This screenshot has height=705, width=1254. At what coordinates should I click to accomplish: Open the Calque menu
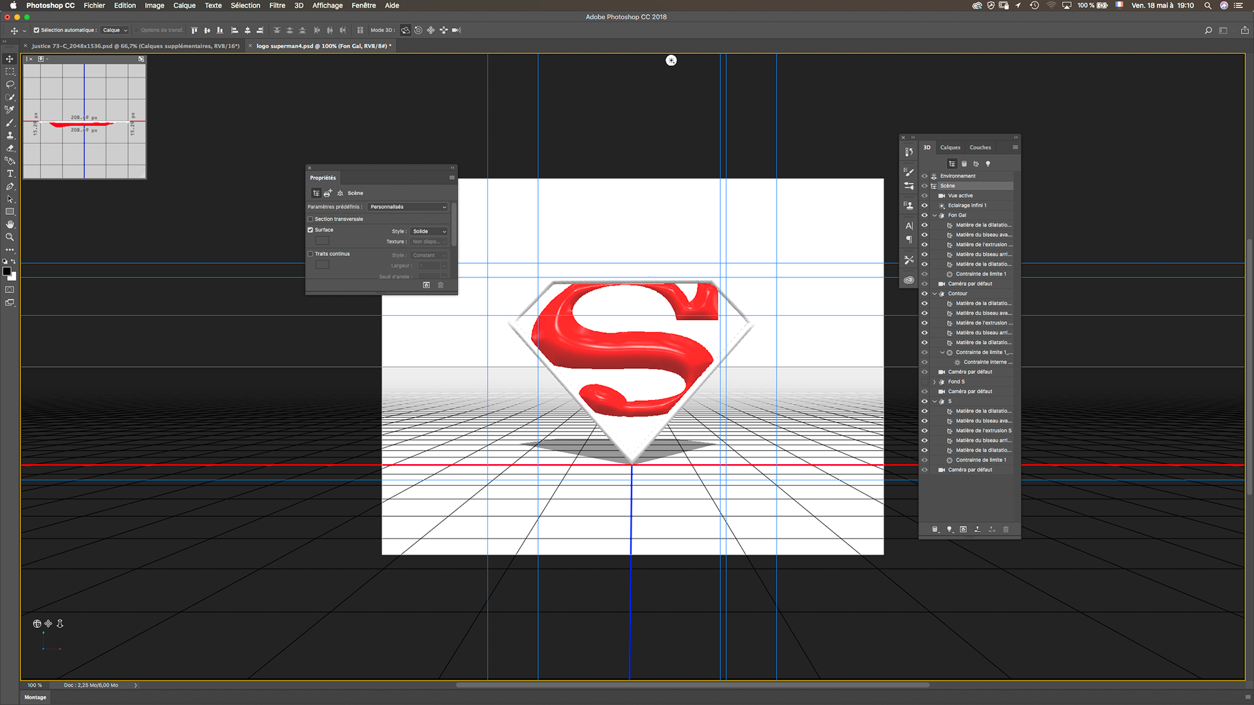click(184, 5)
